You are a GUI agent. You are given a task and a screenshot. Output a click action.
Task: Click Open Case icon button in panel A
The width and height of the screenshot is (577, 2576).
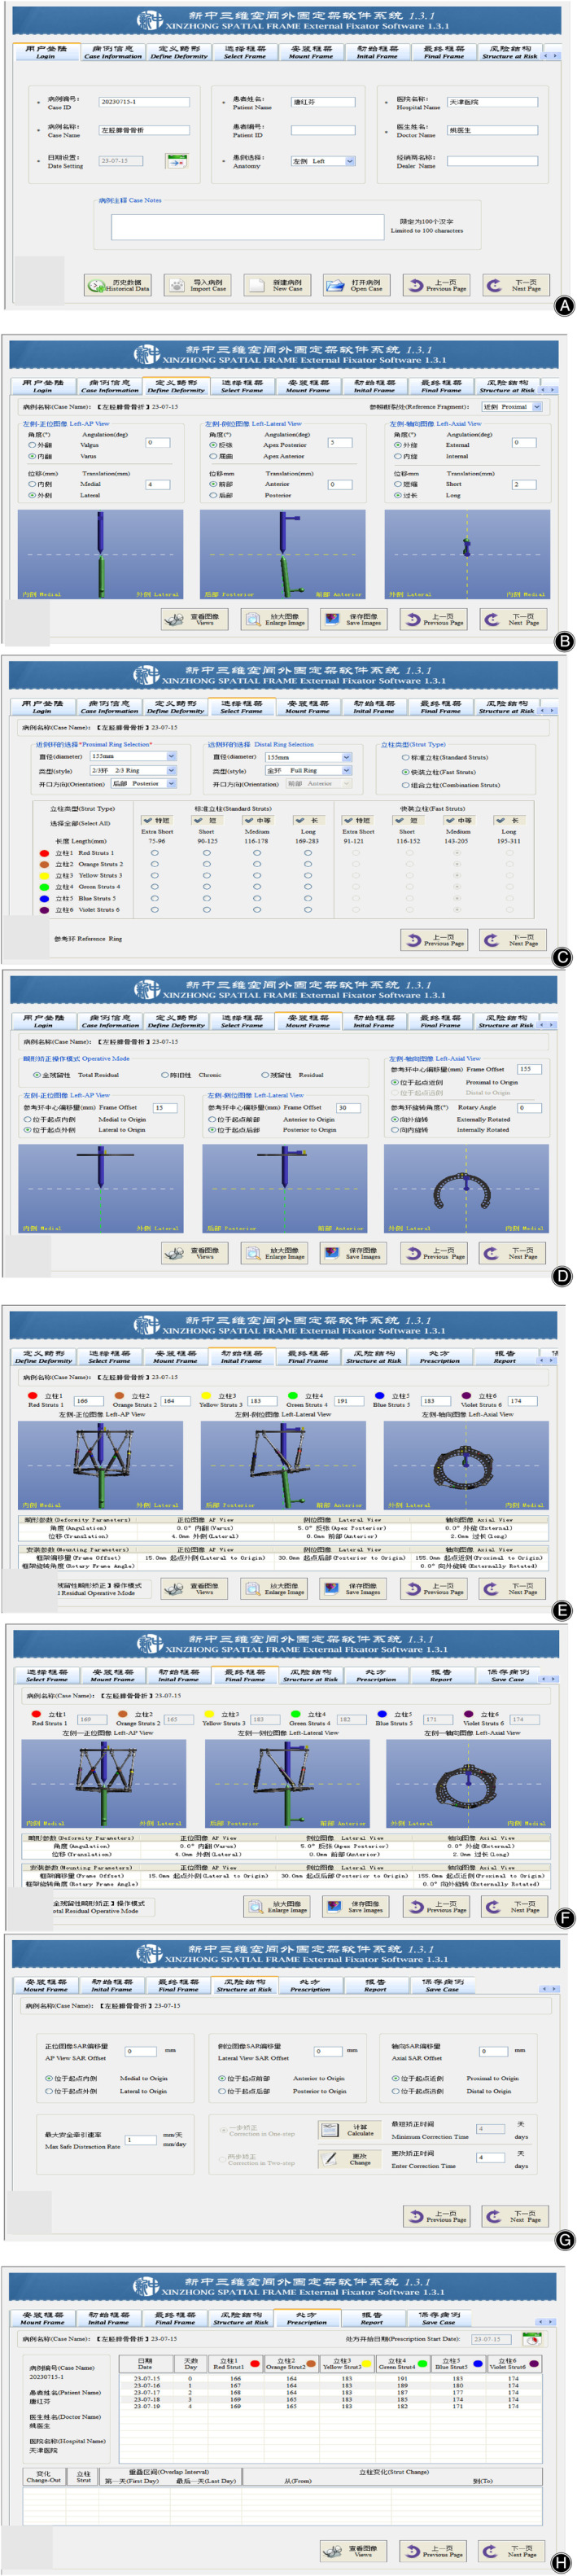pos(356,286)
